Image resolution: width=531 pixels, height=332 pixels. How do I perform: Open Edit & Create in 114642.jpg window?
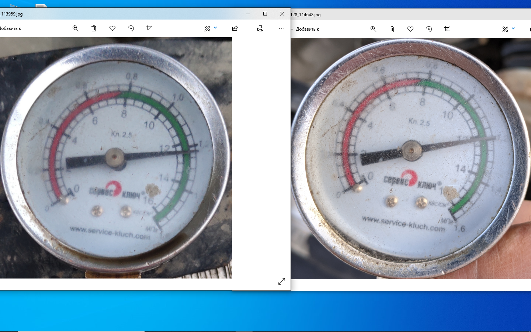coord(505,29)
